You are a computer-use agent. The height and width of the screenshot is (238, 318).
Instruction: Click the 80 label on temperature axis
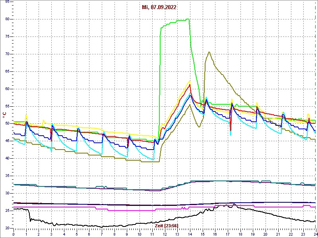coord(7,19)
